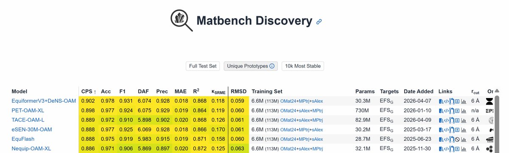The height and width of the screenshot is (153, 509).
Task: Sort table by RMSD column header
Action: click(238, 91)
